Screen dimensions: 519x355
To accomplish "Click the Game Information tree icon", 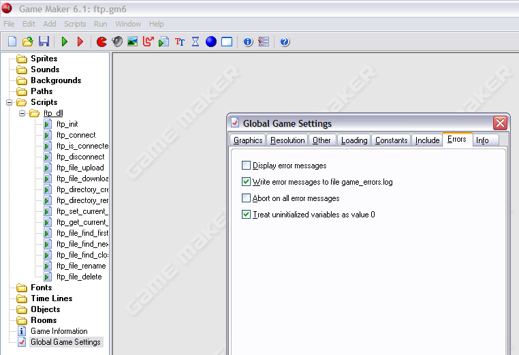I will click(22, 331).
